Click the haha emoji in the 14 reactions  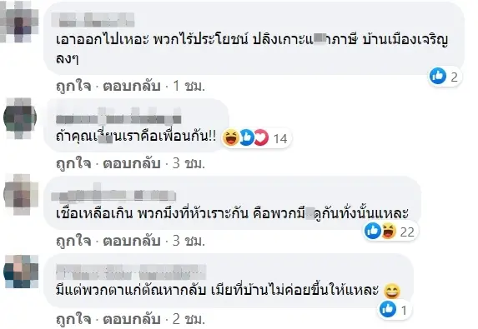(x=231, y=137)
